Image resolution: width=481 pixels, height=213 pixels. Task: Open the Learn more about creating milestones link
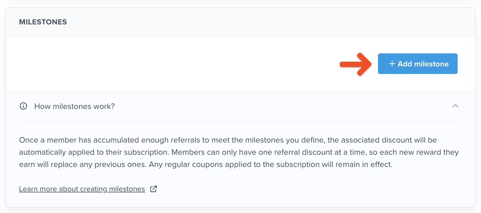click(82, 189)
